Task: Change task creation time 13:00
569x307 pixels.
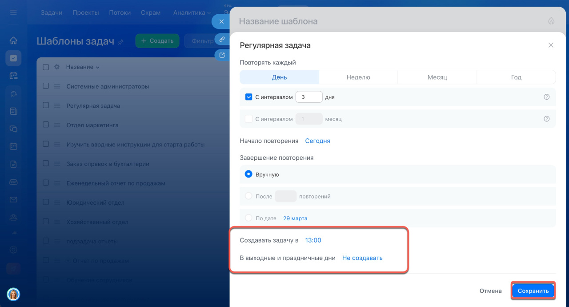Action: pos(313,240)
